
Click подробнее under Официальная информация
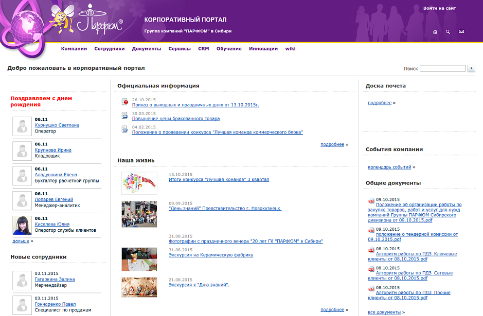[x=332, y=144]
